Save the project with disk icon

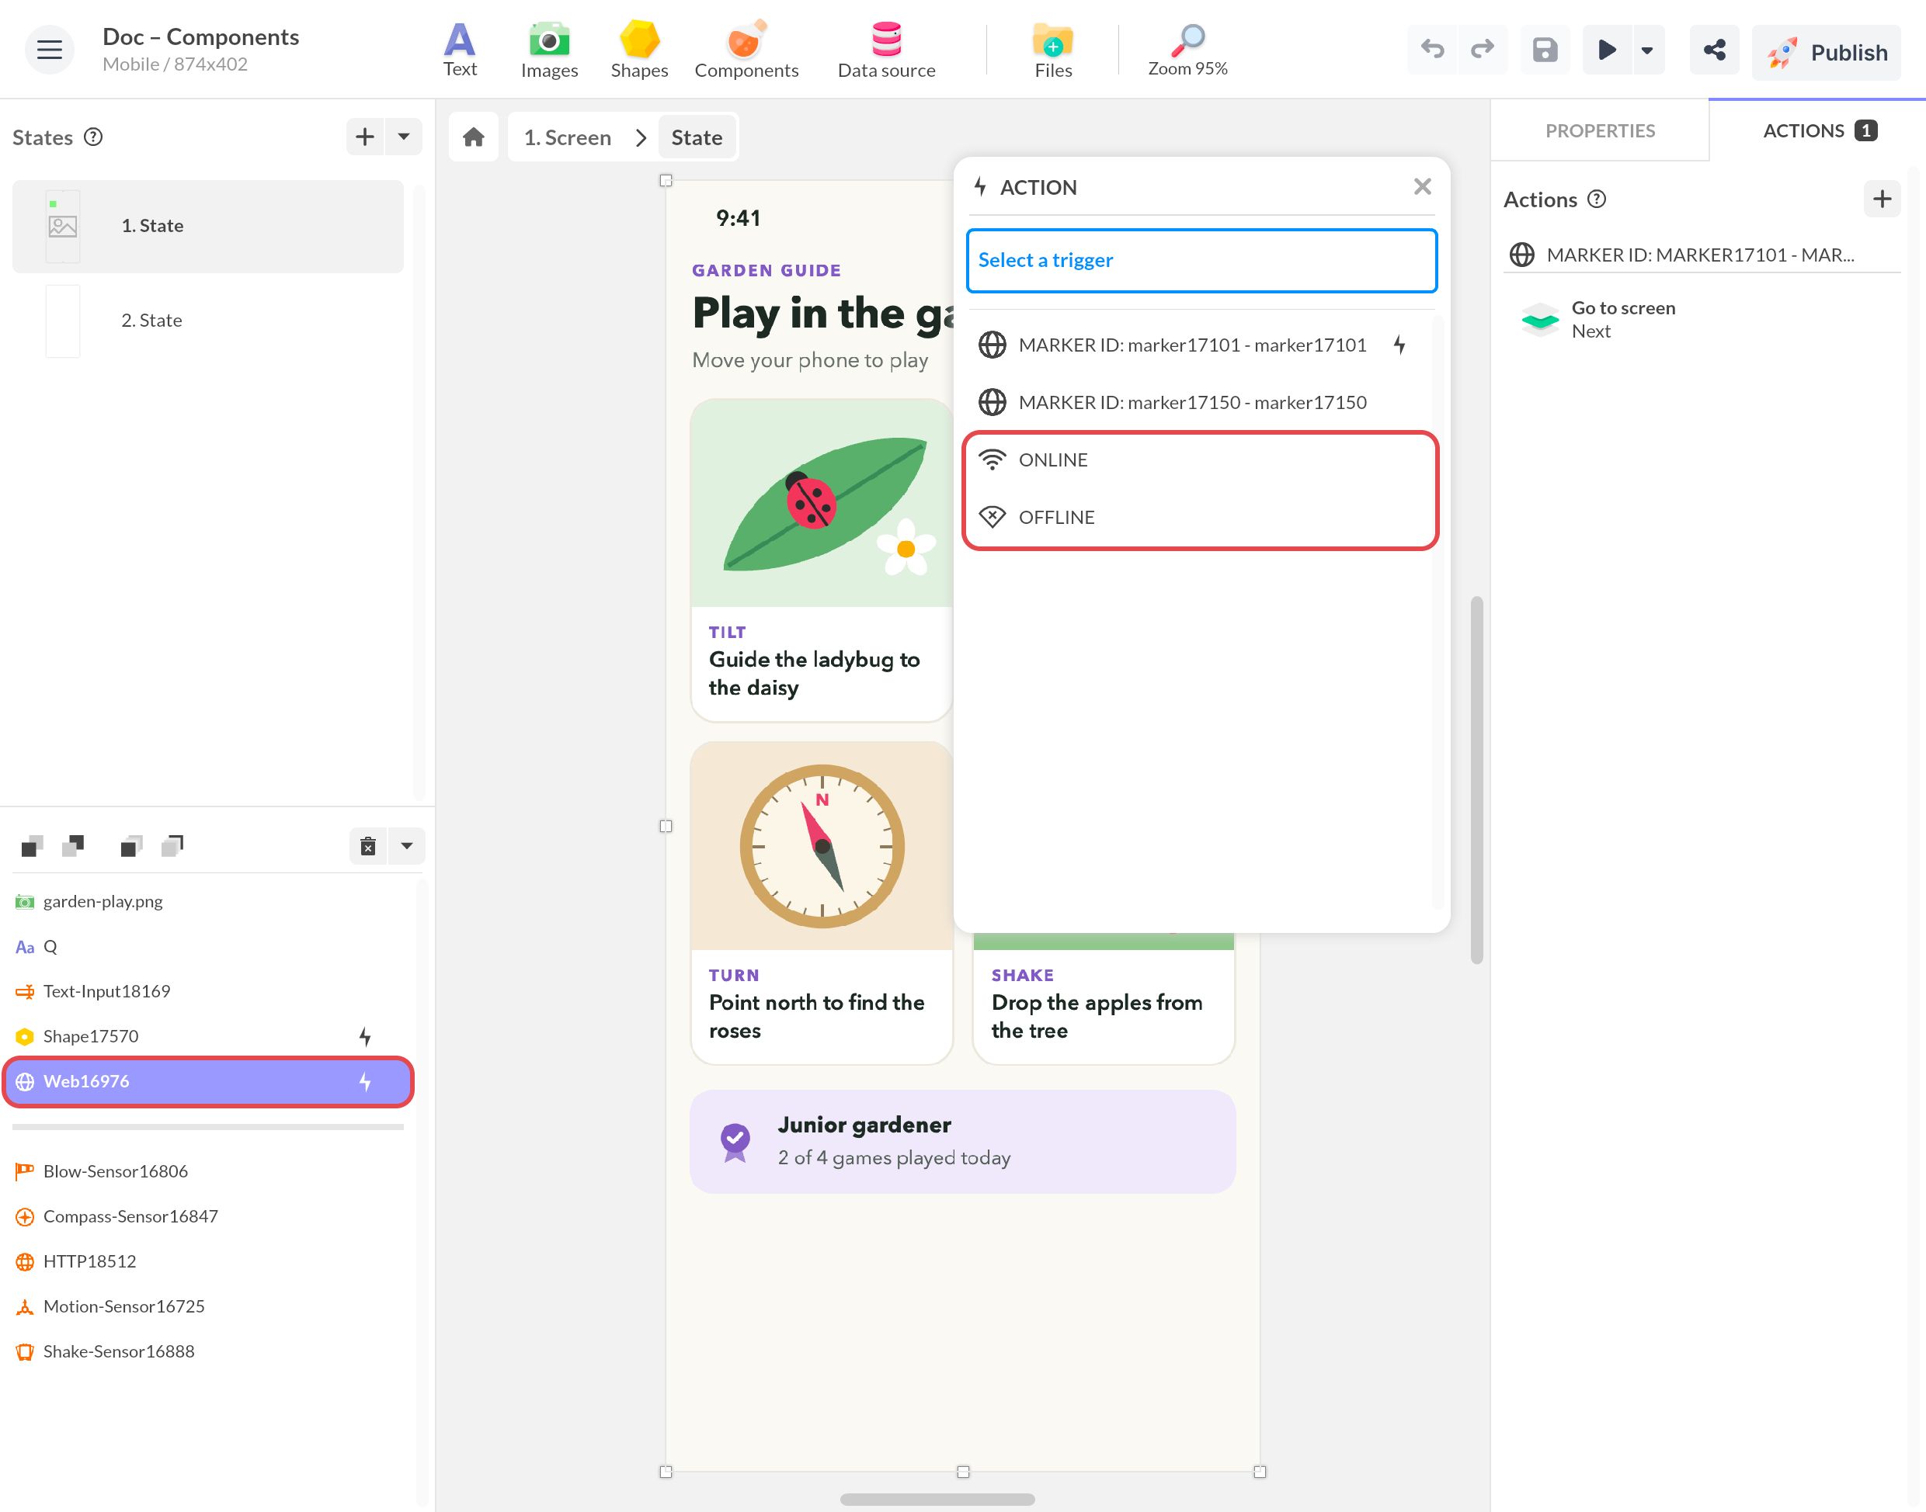pyautogui.click(x=1545, y=50)
